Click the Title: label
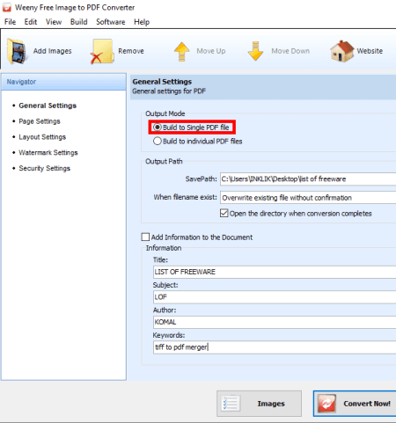 (x=160, y=259)
